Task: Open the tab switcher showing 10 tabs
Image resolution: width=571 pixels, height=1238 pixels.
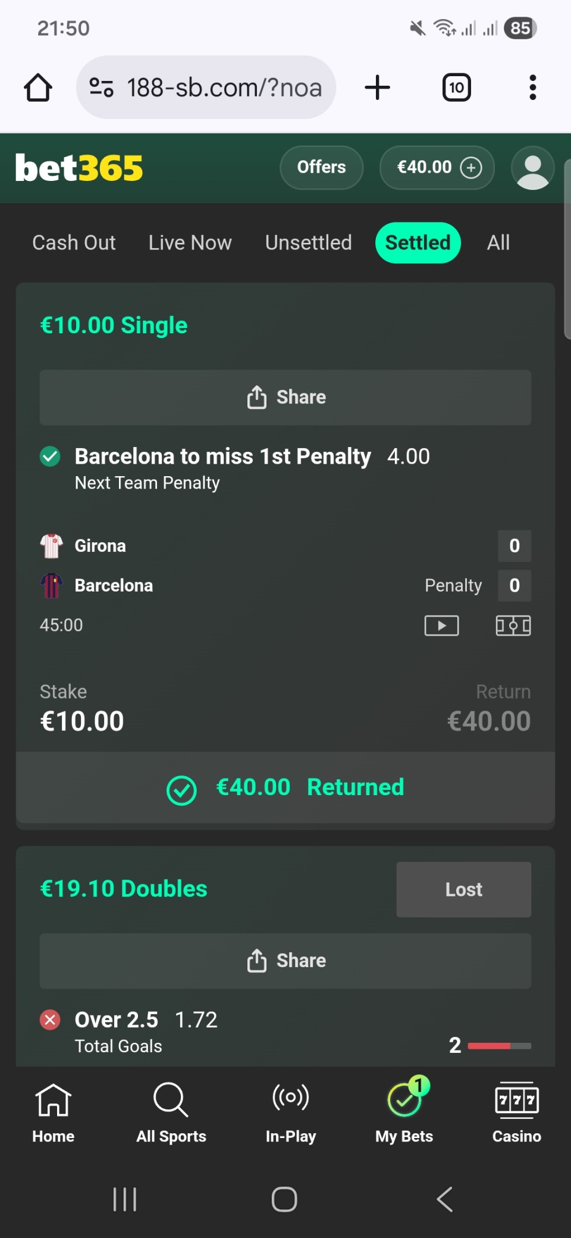Action: (x=456, y=87)
